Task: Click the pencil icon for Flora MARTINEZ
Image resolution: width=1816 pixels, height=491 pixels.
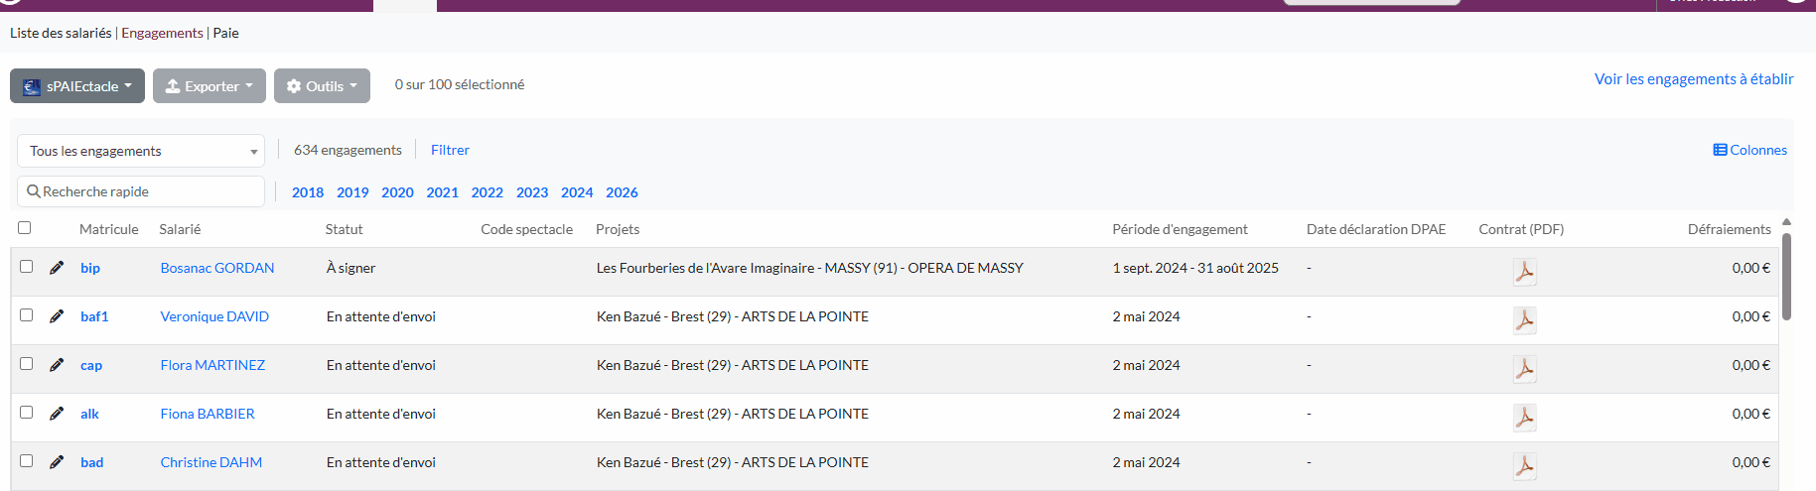Action: [x=57, y=365]
